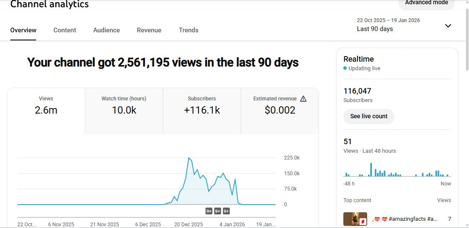Viewport: 469px width, 228px height.
Task: Open Advanced mode
Action: tap(426, 3)
